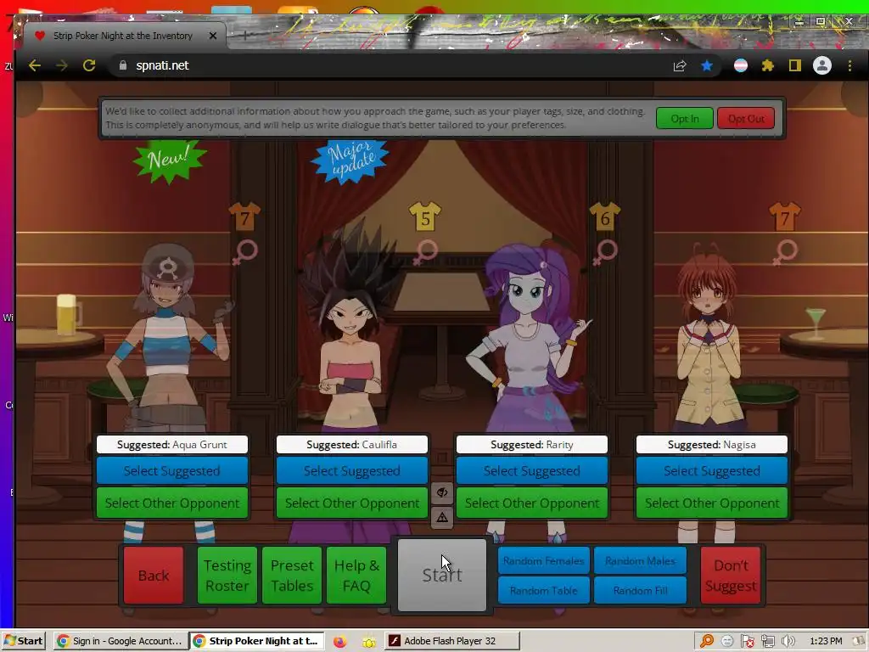
Task: Click the female symbol for Caulifla
Action: (425, 252)
